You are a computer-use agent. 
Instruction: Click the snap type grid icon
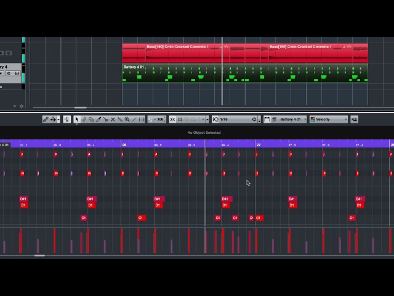180,119
